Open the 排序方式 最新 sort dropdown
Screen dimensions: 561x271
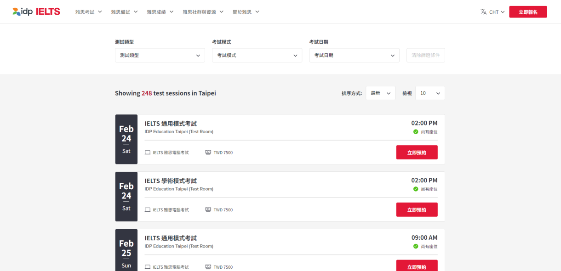click(380, 93)
